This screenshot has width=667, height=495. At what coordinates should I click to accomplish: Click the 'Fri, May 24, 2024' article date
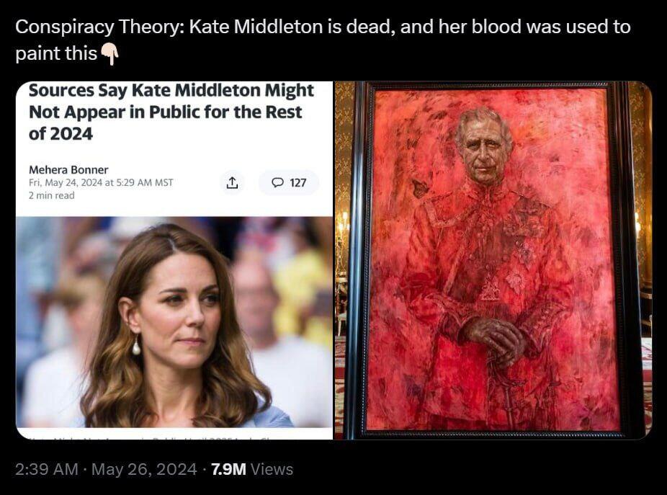pyautogui.click(x=66, y=182)
